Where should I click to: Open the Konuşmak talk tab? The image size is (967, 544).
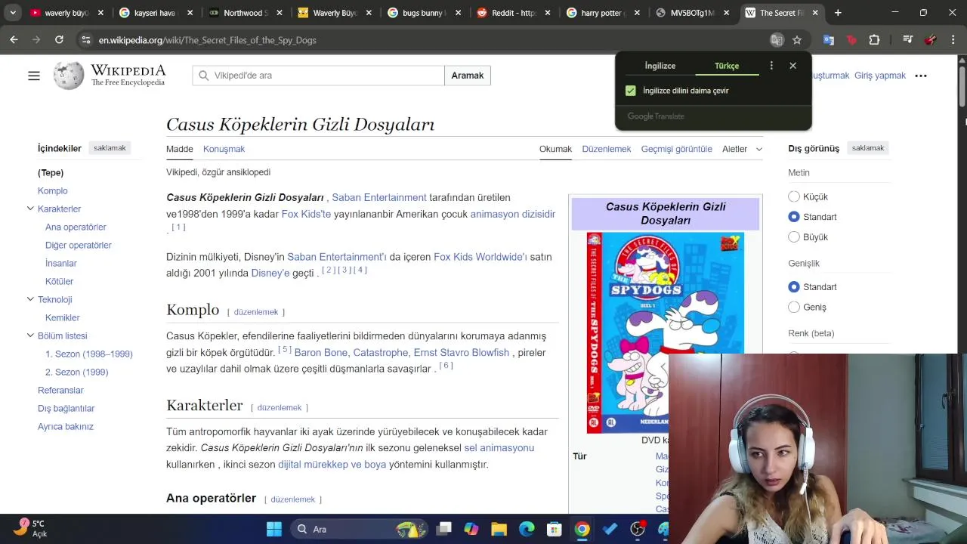(224, 149)
